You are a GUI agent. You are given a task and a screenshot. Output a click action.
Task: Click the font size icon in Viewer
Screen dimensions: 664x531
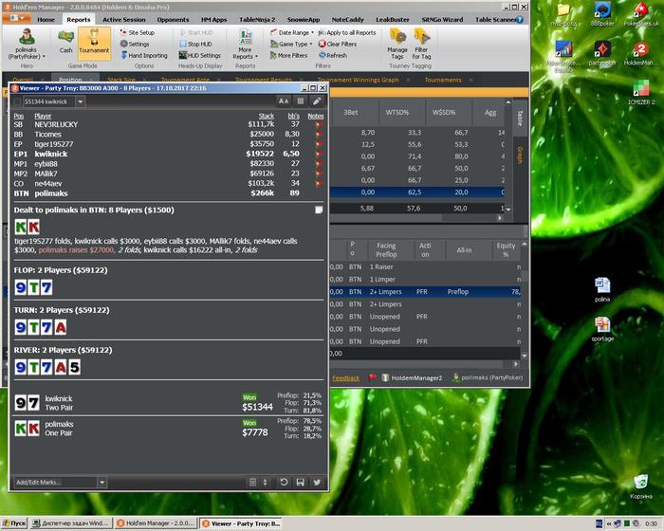click(x=283, y=101)
